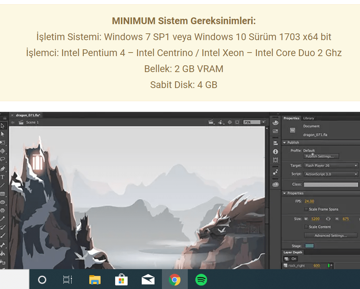Open the Creative Cloud Libraries panel icon
The image size is (360, 289).
(x=276, y=184)
